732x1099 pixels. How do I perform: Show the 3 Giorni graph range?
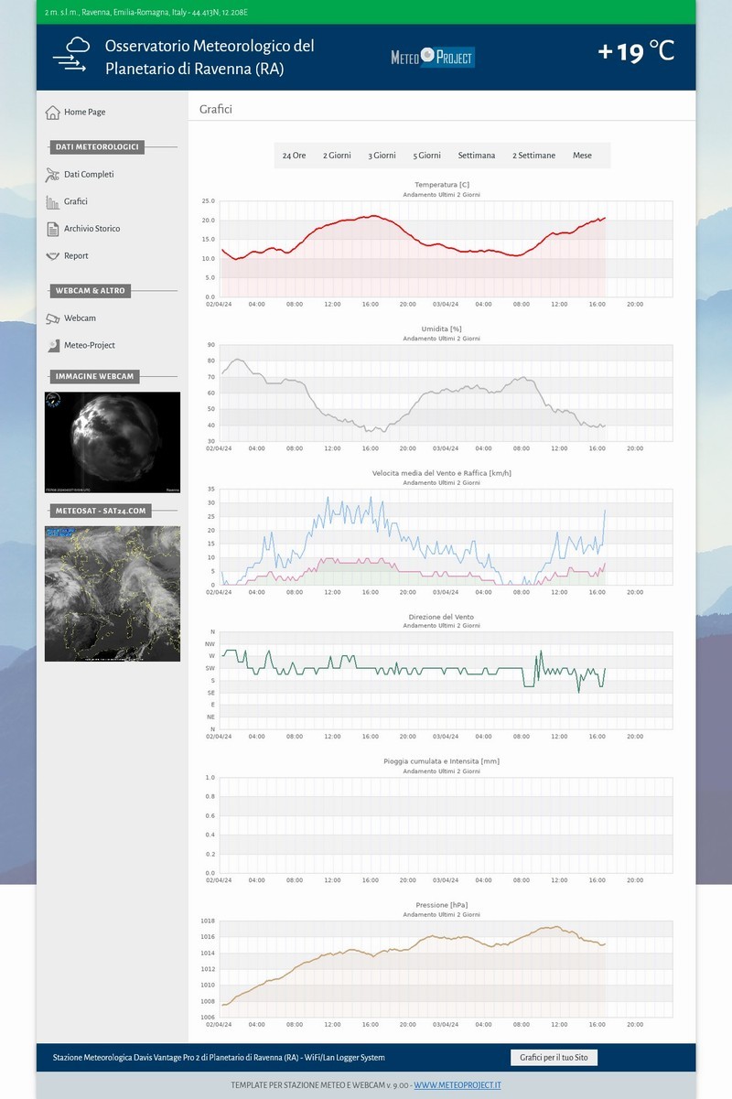[x=382, y=156]
